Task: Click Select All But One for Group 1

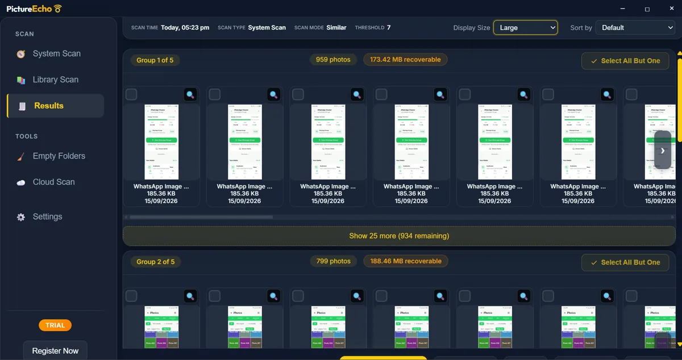Action: 625,61
